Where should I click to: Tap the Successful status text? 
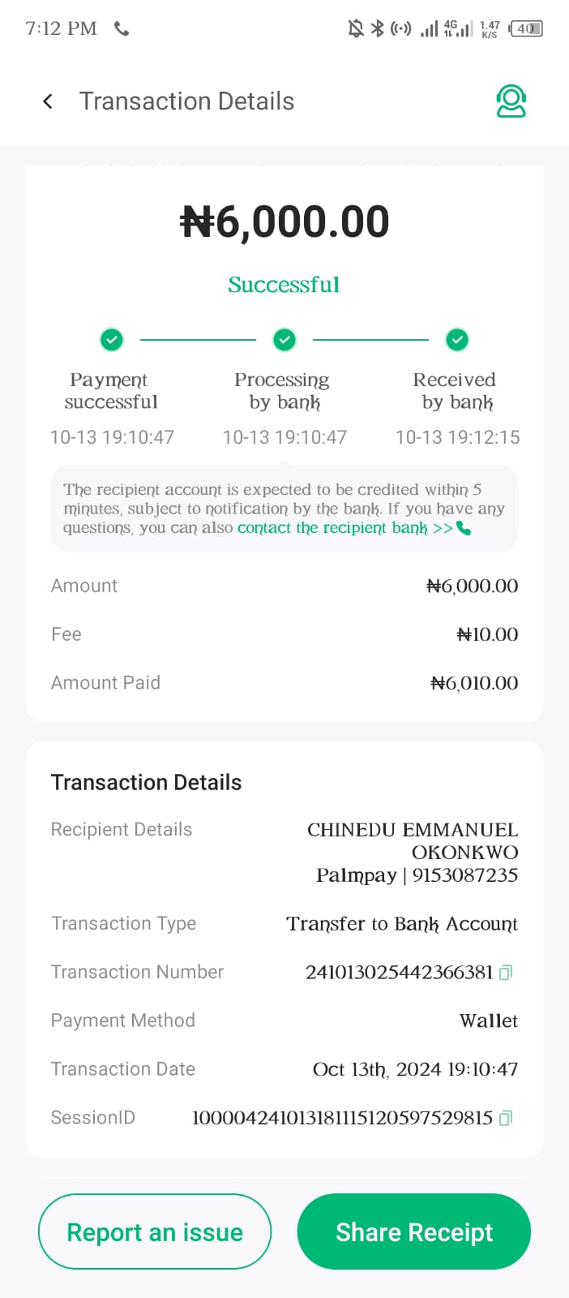284,285
